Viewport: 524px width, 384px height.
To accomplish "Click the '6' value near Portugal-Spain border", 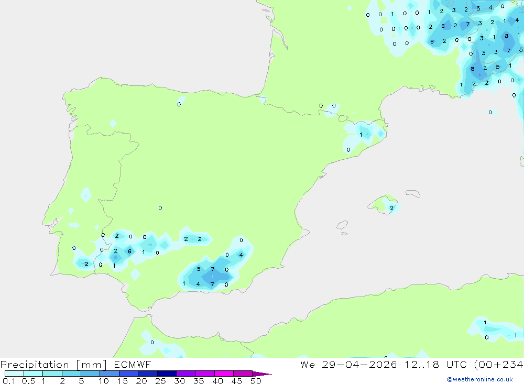I will 129,251.
